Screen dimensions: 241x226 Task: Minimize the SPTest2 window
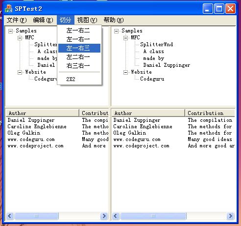click(208, 9)
